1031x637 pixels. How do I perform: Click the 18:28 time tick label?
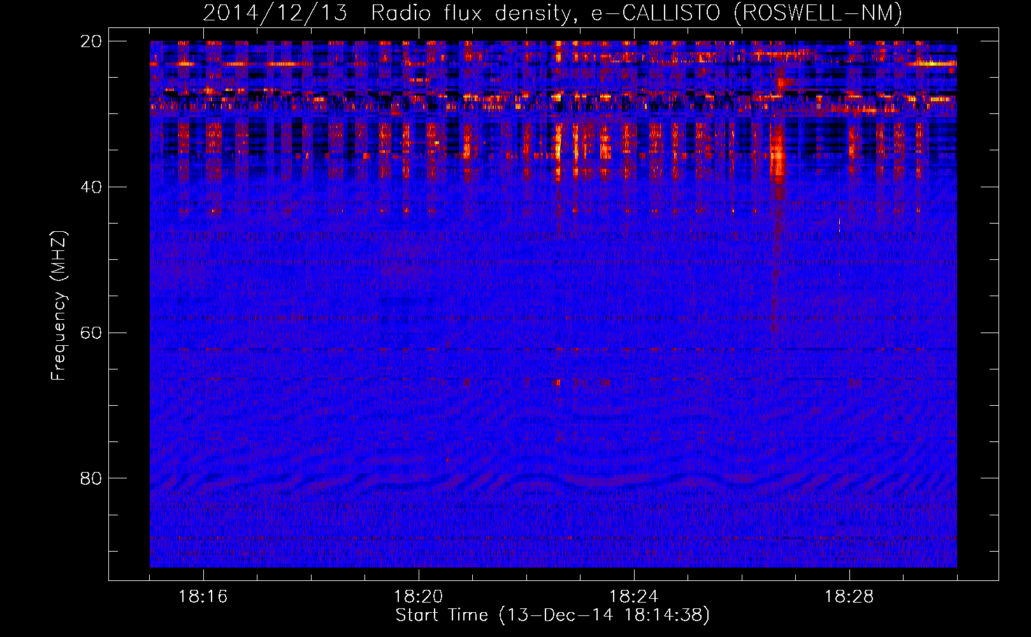coord(849,597)
